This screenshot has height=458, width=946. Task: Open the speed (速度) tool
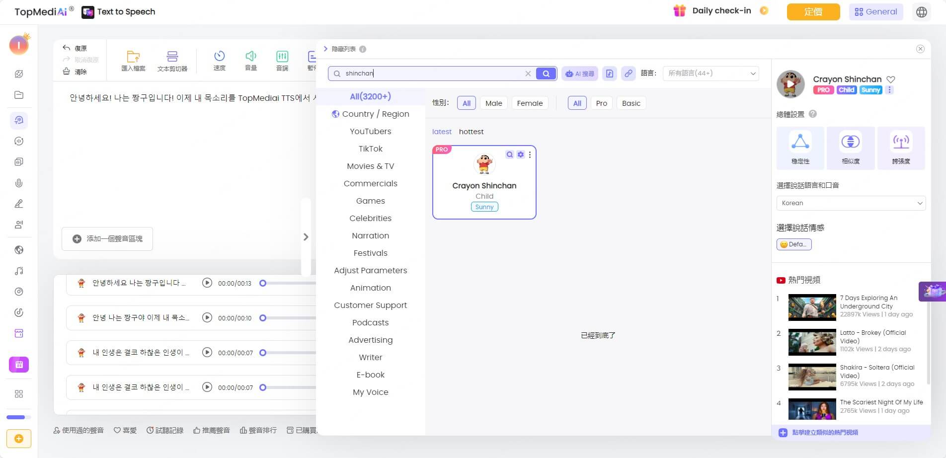coord(219,61)
